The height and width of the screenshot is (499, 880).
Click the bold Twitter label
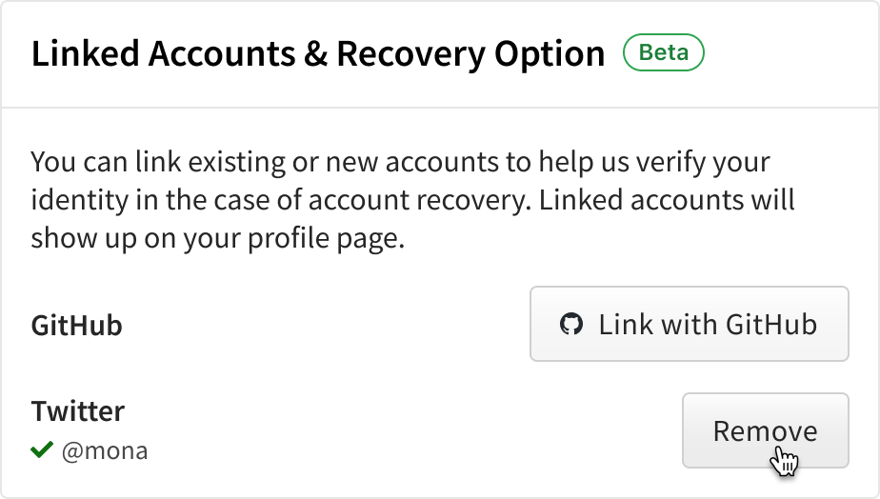point(78,411)
